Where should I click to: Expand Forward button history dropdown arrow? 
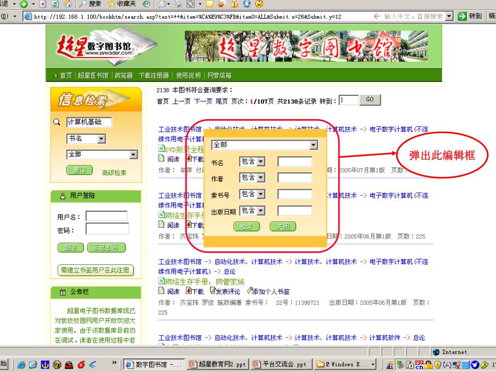(x=33, y=4)
